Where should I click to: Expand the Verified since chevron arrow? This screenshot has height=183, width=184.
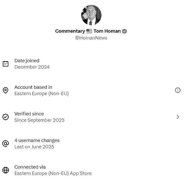(x=178, y=117)
